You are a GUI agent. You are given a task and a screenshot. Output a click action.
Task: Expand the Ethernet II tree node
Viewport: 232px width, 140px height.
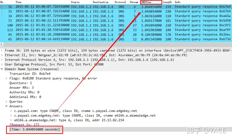pos(2,55)
